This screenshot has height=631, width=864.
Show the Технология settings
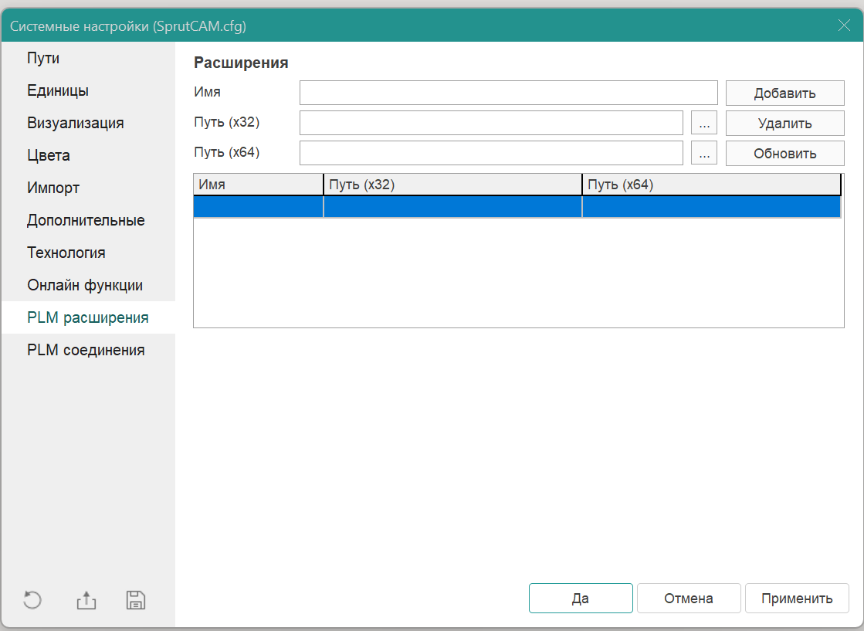pyautogui.click(x=66, y=253)
